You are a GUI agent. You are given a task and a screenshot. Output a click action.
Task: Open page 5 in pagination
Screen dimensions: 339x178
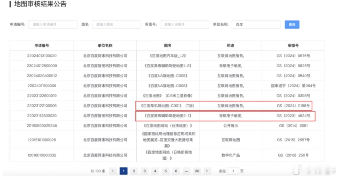(166, 171)
